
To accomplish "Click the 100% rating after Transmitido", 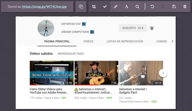I will (x=154, y=102).
